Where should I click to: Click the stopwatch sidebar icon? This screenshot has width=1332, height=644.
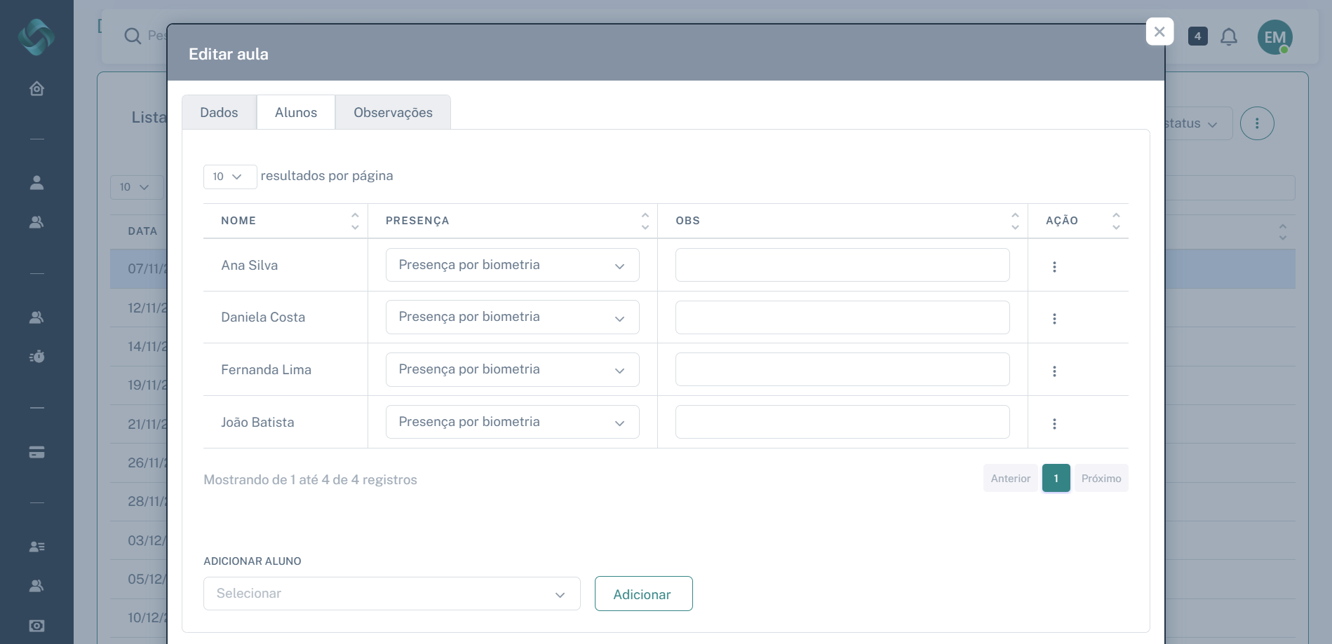pyautogui.click(x=36, y=357)
